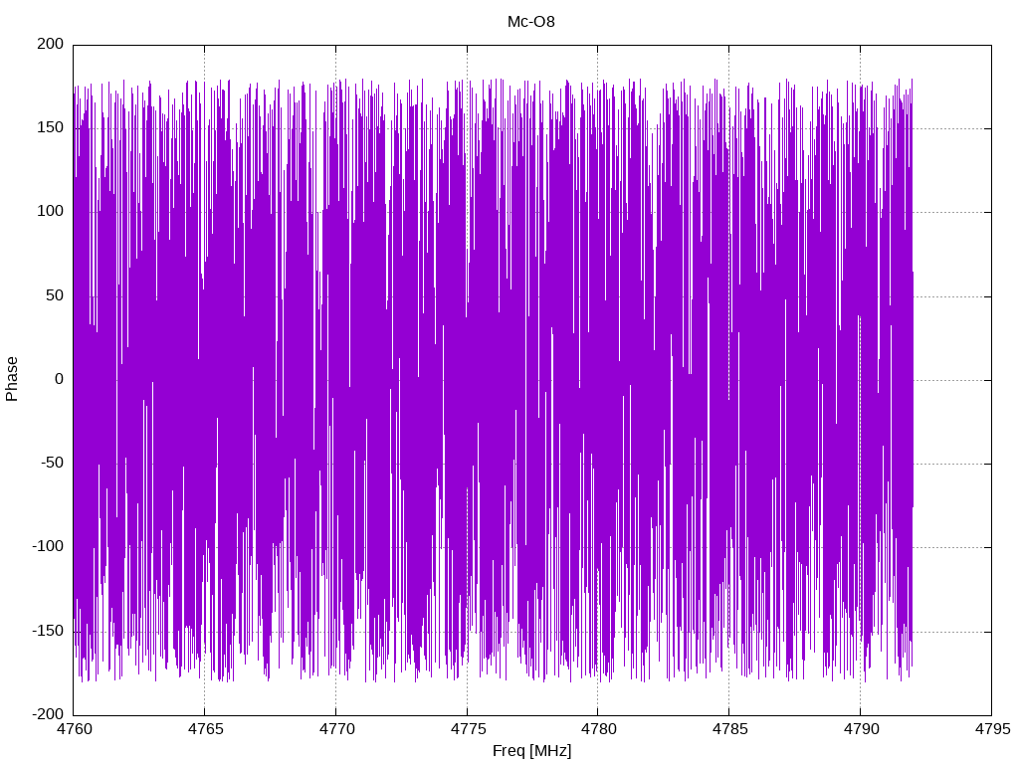
Task: Click the Freq [MHz] axis label
Action: click(531, 751)
